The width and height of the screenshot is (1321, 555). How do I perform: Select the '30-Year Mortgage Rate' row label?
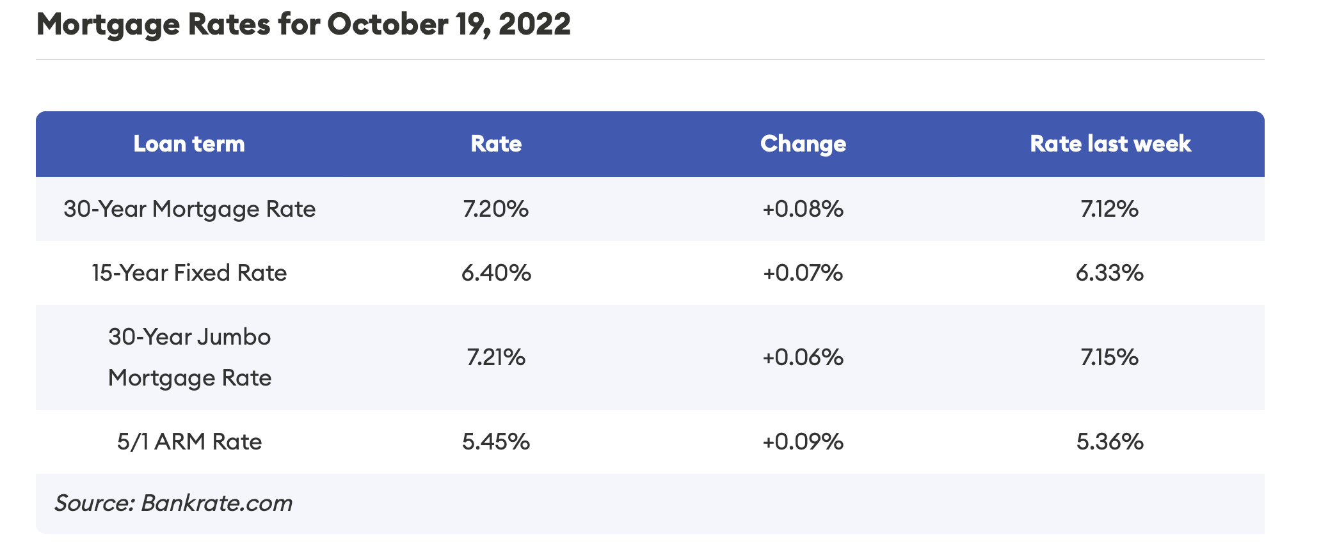pos(189,209)
